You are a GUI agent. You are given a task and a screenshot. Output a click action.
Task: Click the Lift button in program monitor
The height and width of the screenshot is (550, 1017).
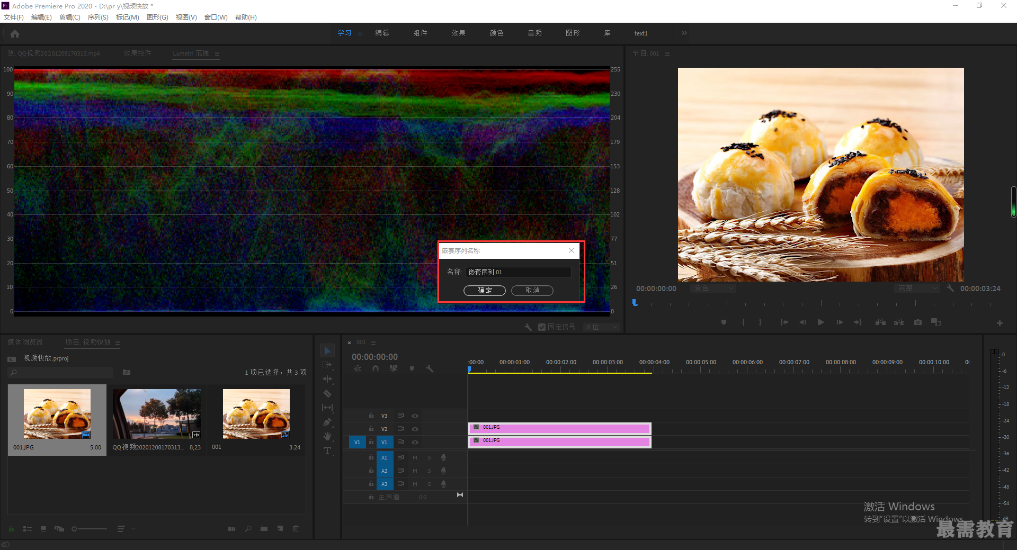point(880,322)
